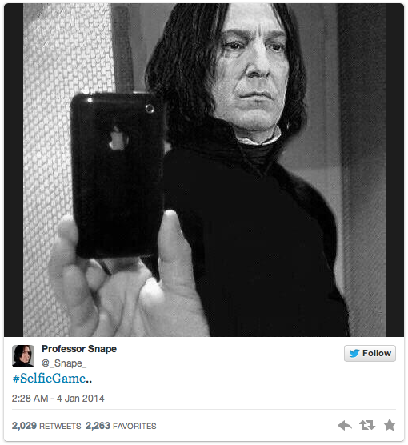Viewport: 408px width, 445px height.
Task: Visit the @_Snape_ handle link
Action: [64, 363]
